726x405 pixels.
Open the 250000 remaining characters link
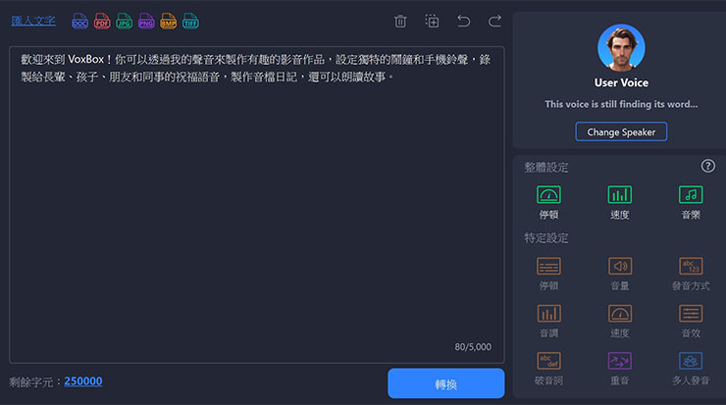click(83, 381)
